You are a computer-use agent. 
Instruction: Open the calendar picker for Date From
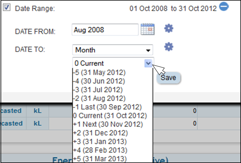point(147,29)
